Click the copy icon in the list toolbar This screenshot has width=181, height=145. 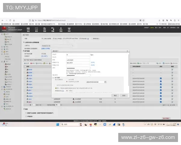44,63
